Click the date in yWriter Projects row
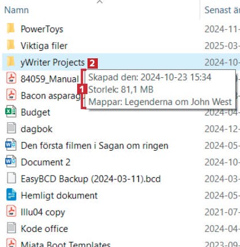This screenshot has height=247, width=240. (222, 62)
